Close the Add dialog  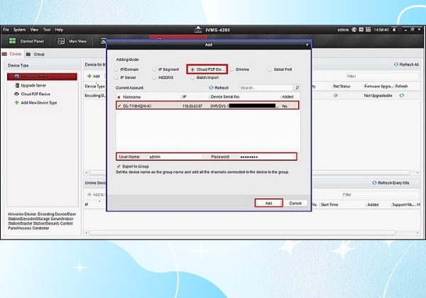coord(307,45)
